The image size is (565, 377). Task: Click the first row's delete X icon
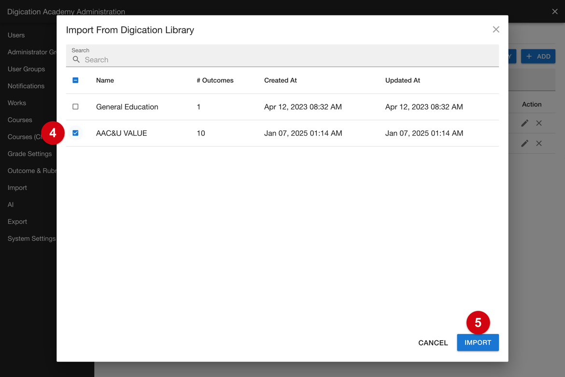pos(539,123)
